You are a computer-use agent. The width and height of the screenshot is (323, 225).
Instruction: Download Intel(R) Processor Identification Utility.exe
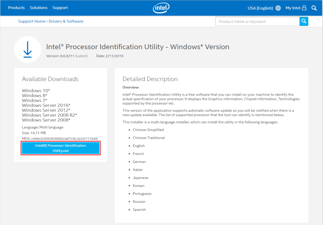coord(61,148)
